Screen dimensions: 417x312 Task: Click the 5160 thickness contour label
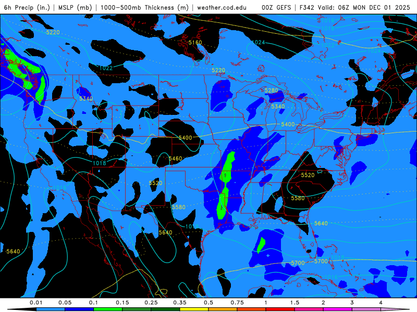pos(195,43)
